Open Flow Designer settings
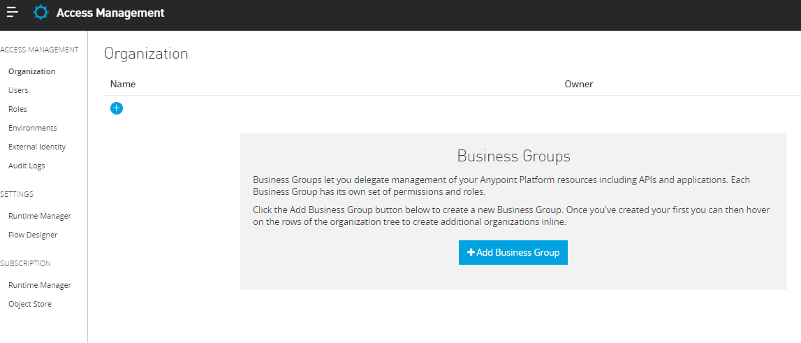Viewport: 801px width, 343px height. [33, 235]
